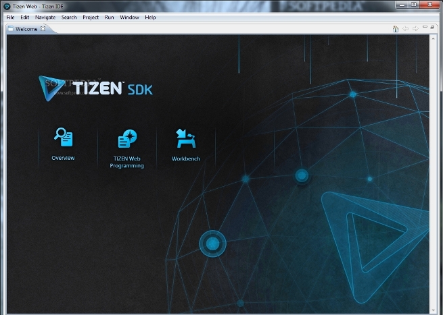Click the Tizen IDE title bar icon
Viewport: 443px width, 315px height.
coord(7,6)
